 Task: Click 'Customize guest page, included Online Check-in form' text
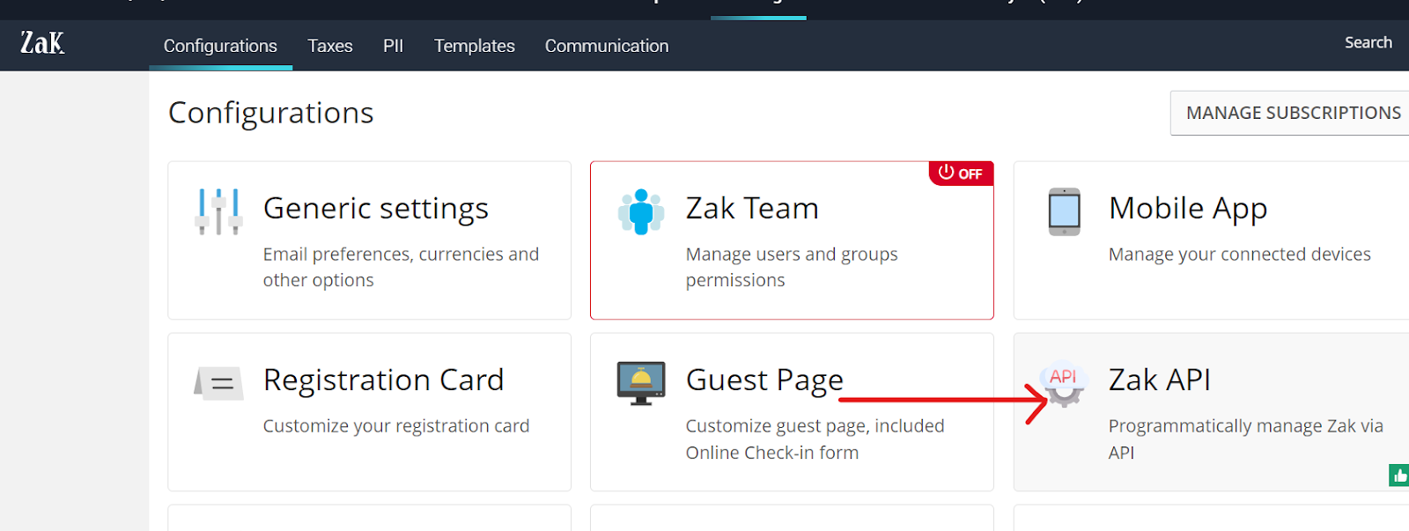(x=815, y=439)
